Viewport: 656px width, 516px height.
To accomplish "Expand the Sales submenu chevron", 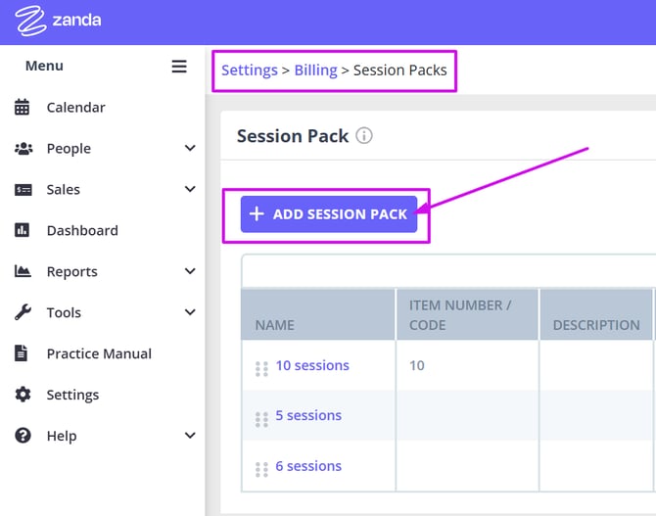I will click(190, 190).
